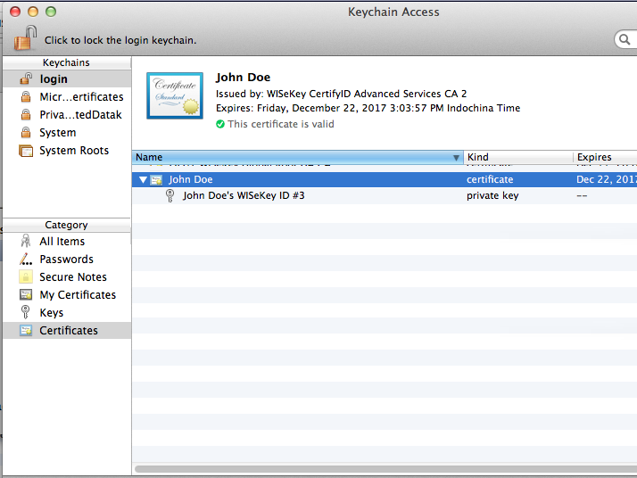The height and width of the screenshot is (478, 637).
Task: Select the System Roots keychain
Action: tap(67, 150)
